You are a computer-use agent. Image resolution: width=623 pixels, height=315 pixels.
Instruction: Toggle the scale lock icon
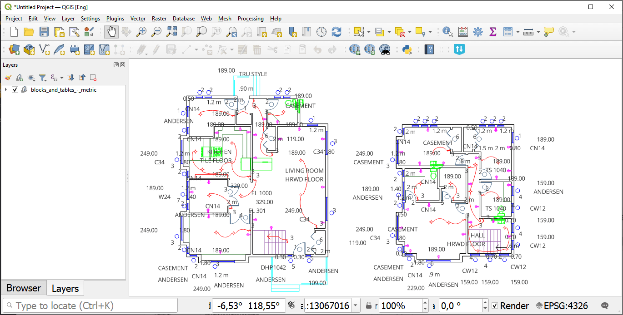click(x=369, y=306)
